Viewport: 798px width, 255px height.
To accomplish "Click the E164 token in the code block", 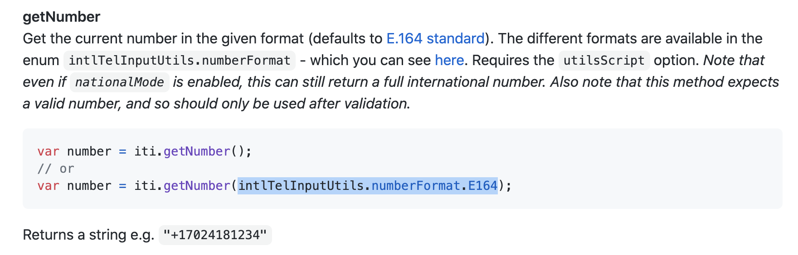I will click(482, 186).
